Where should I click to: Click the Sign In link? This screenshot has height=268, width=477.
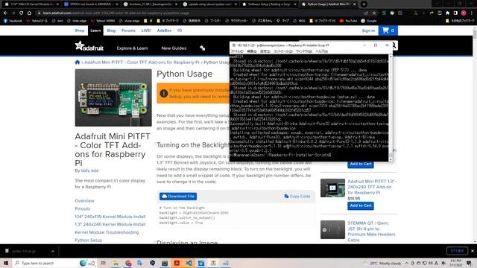click(x=368, y=31)
